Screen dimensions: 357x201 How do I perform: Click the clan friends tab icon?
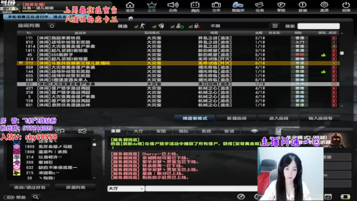(x=60, y=131)
